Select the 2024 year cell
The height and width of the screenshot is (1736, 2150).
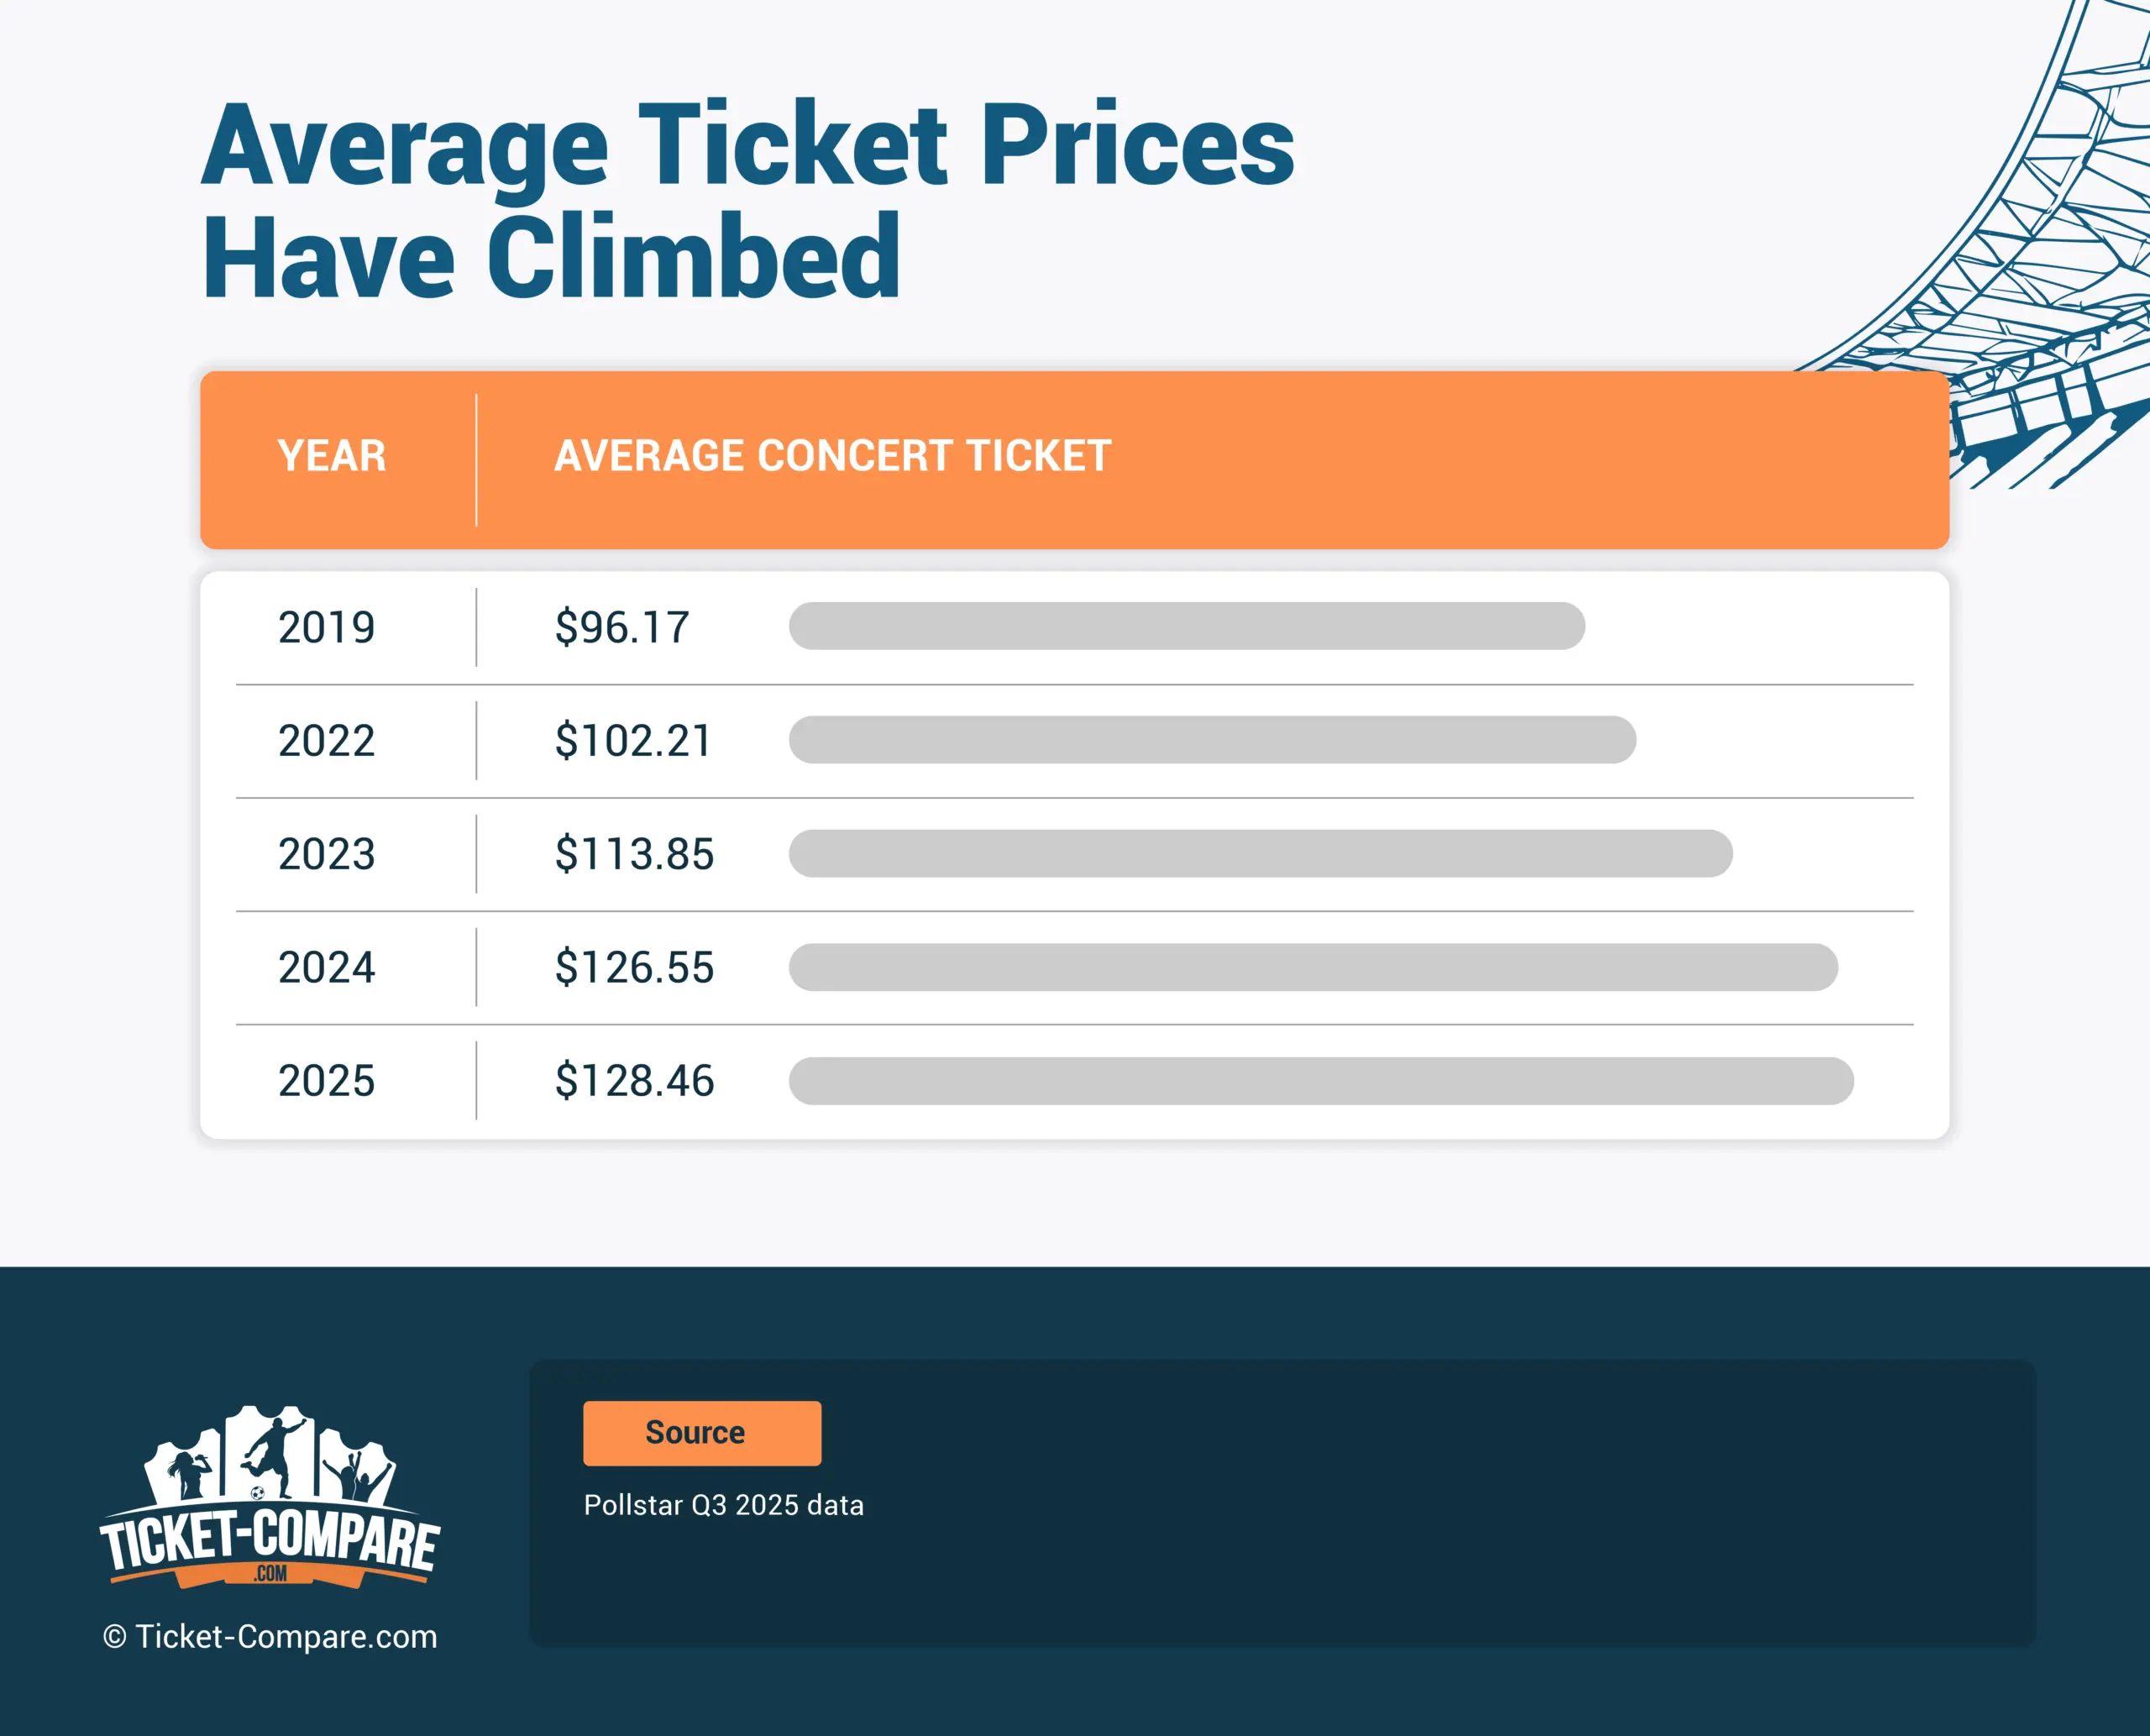point(326,968)
